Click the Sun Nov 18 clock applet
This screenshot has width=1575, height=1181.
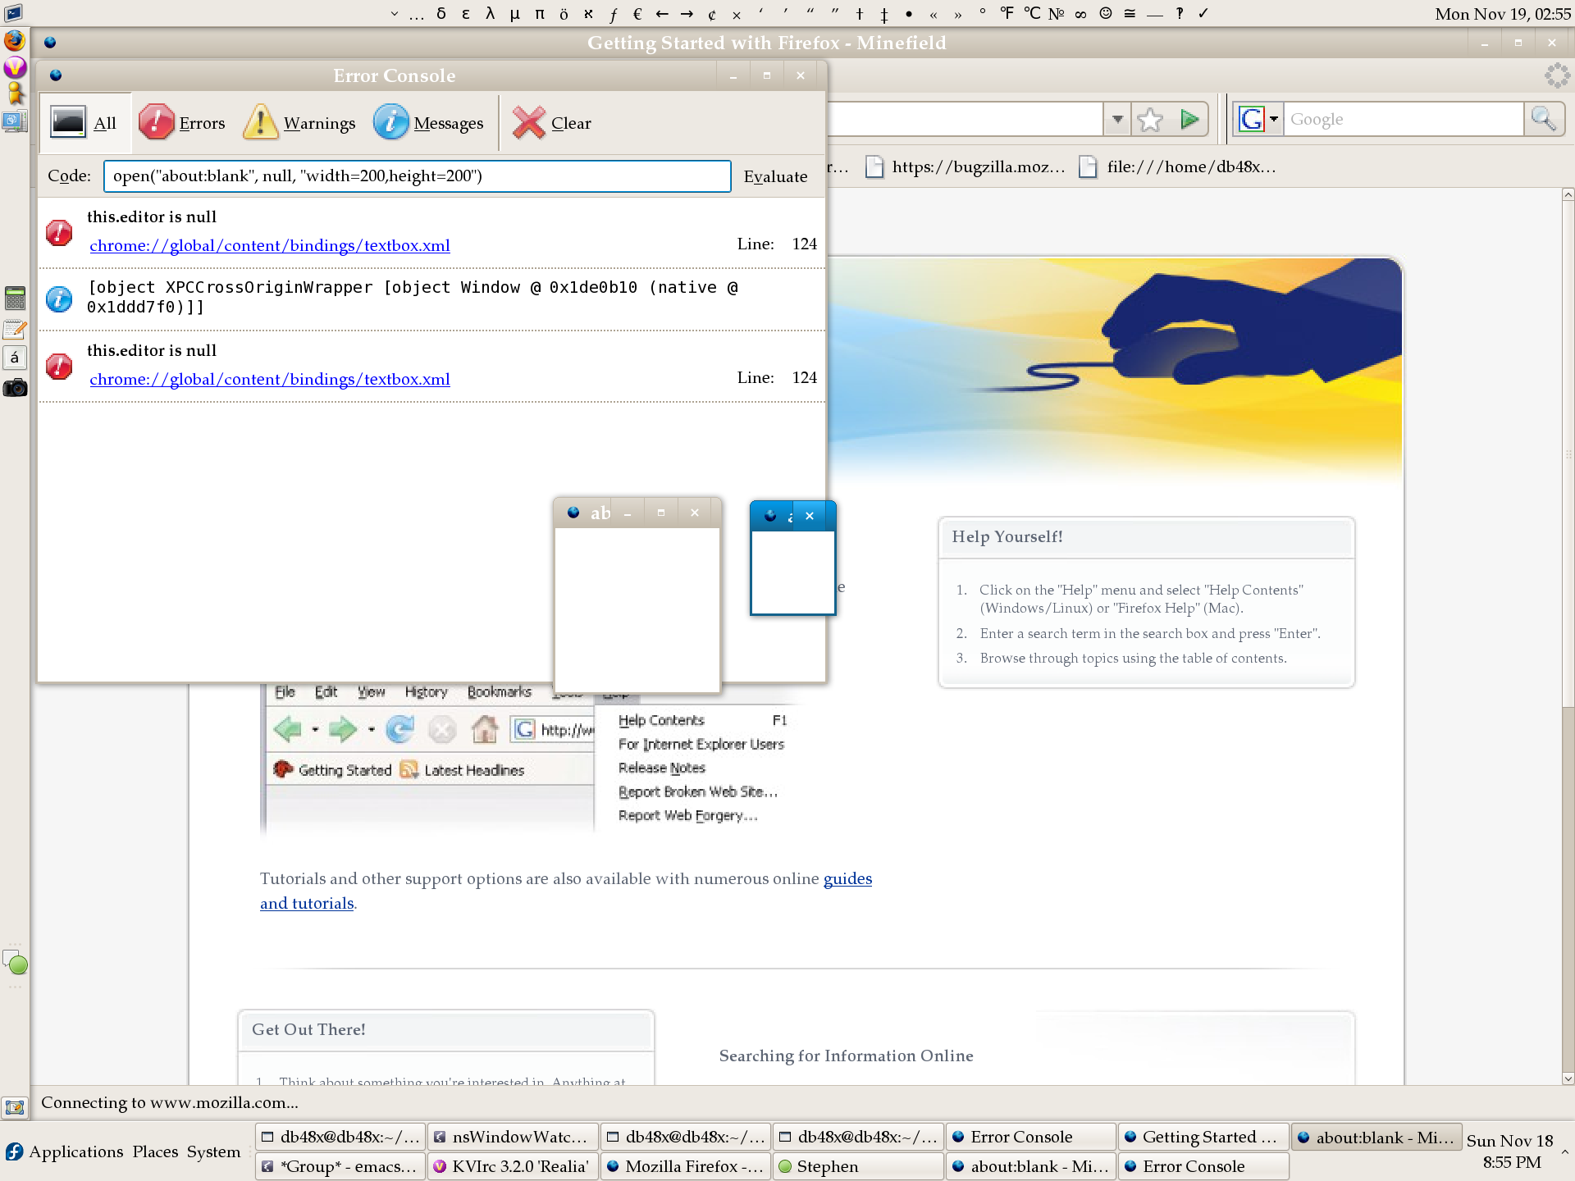[x=1510, y=1151]
